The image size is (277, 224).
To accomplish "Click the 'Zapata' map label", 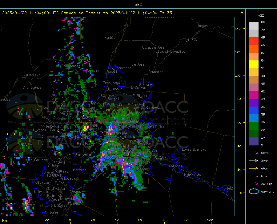I will pyautogui.click(x=75, y=192).
